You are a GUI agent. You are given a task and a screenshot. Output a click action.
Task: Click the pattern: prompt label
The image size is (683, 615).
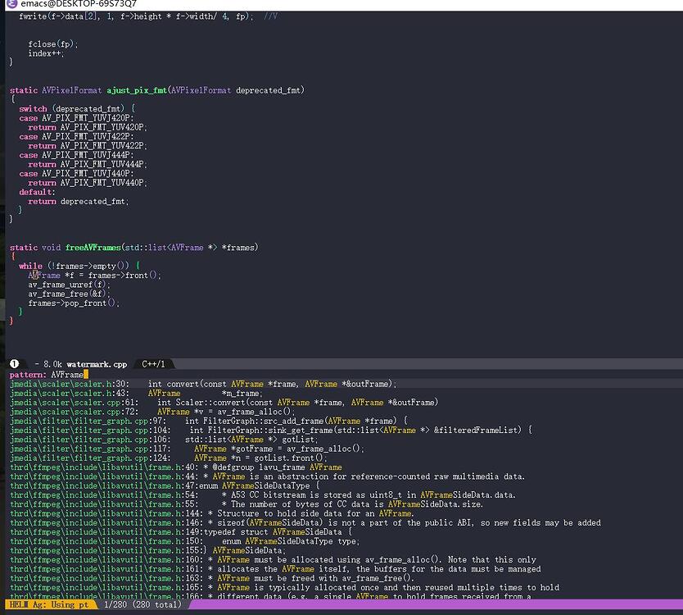25,373
